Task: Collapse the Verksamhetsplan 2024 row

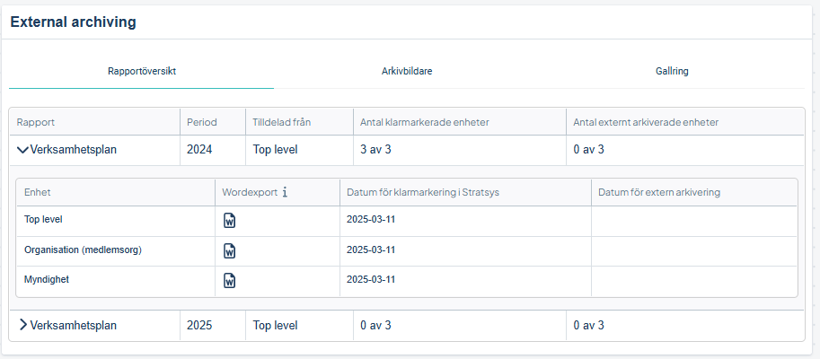Action: (23, 150)
